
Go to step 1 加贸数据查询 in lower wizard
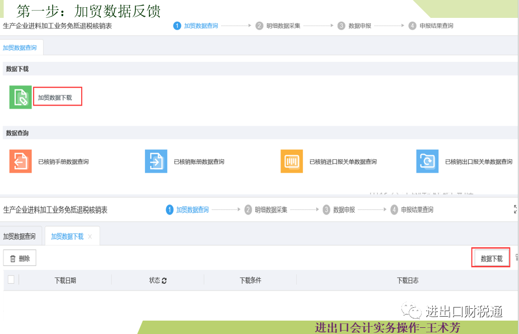(188, 209)
